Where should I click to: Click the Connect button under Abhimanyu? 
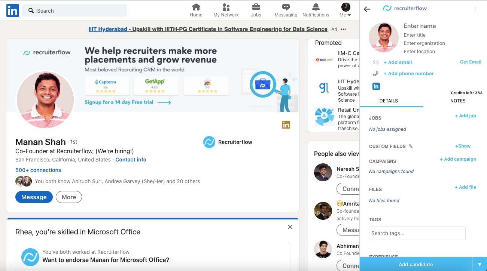(348, 266)
